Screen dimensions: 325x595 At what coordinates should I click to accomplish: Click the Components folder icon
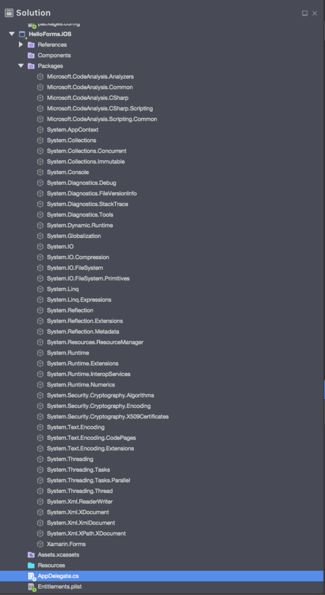31,55
